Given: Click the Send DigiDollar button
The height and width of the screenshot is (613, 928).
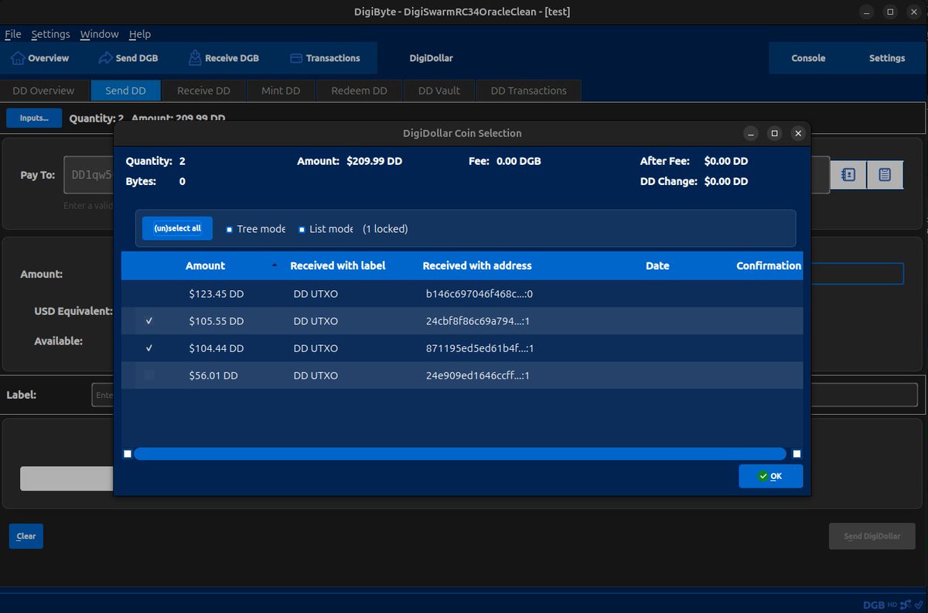Looking at the screenshot, I should [x=872, y=536].
